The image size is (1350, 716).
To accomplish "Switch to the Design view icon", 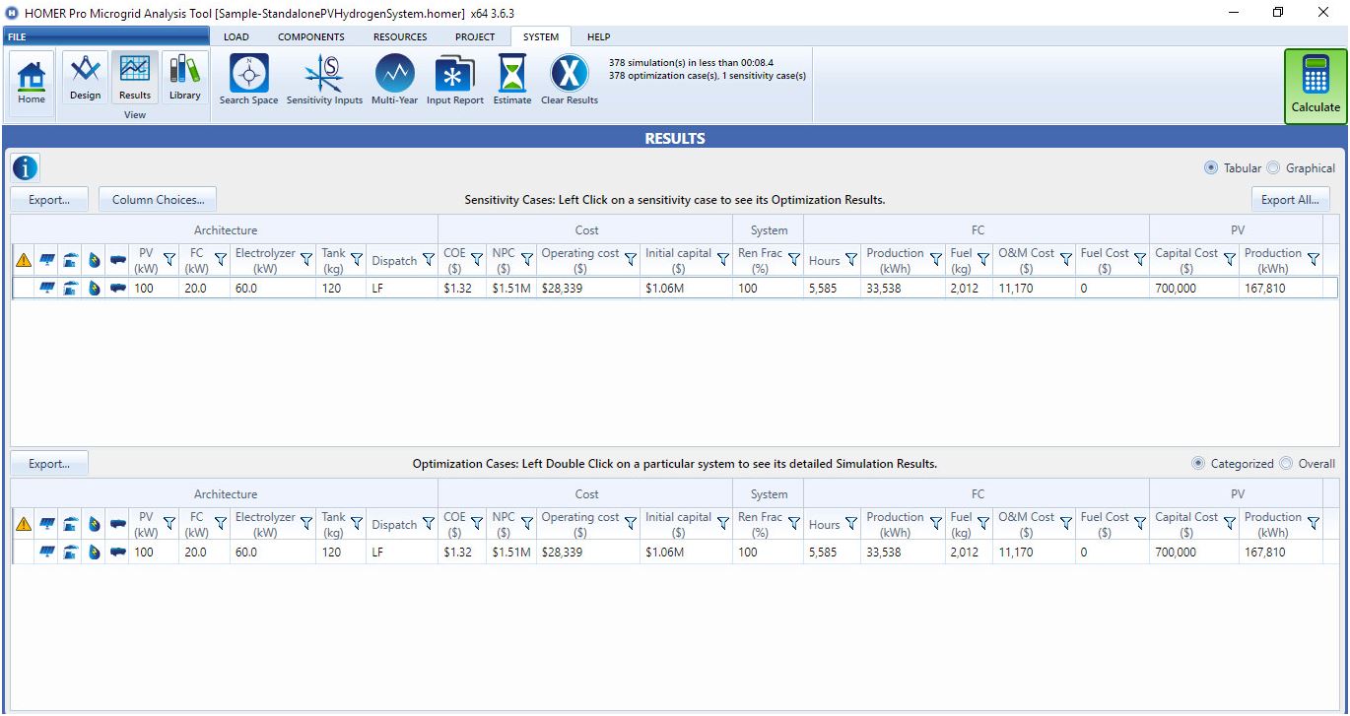I will coord(85,79).
